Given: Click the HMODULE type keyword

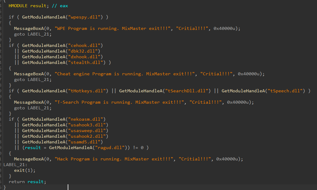Looking at the screenshot, I should pyautogui.click(x=18, y=6).
